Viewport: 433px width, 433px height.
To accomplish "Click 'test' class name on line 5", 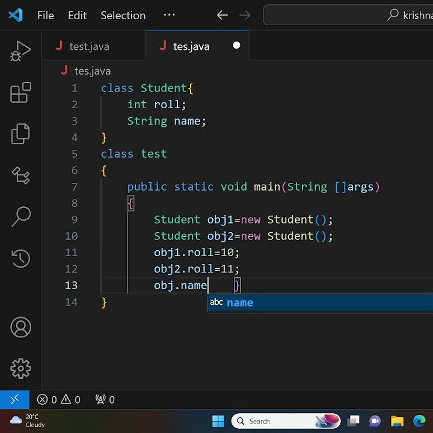I will tap(154, 154).
